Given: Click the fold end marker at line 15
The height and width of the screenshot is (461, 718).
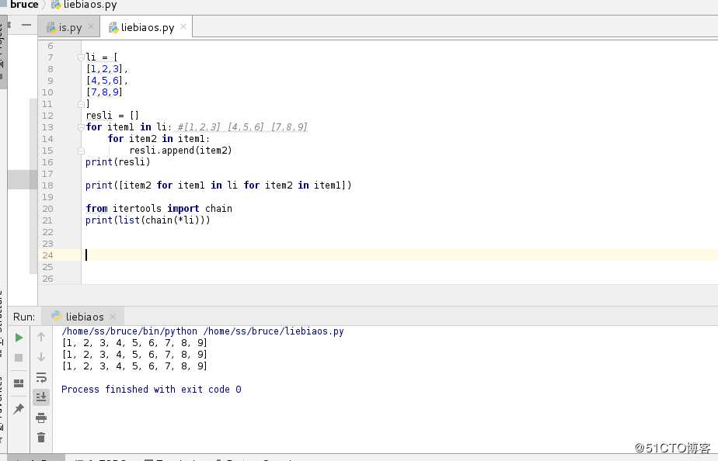Looking at the screenshot, I should click(x=81, y=151).
